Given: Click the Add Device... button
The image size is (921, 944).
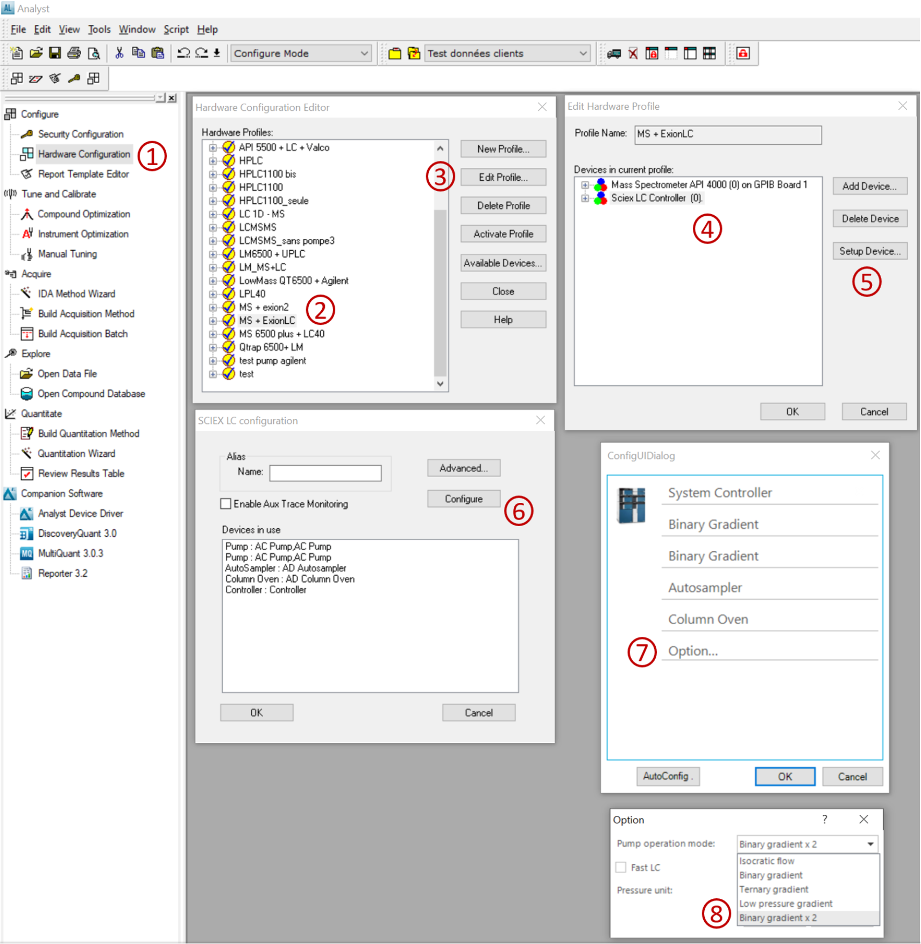Looking at the screenshot, I should pyautogui.click(x=870, y=186).
